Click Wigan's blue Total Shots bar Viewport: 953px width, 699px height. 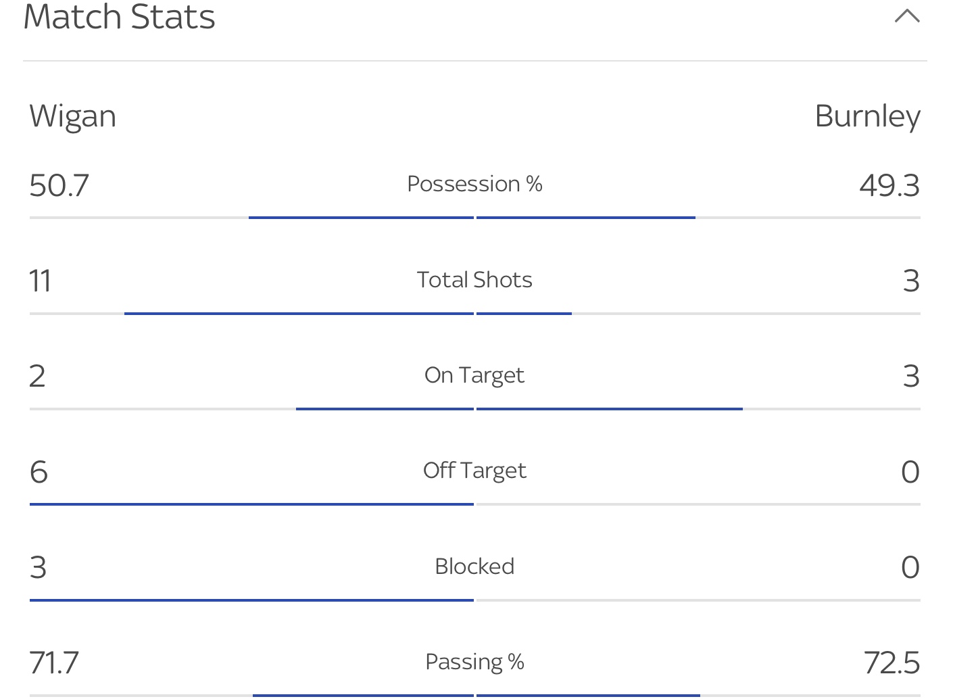point(299,314)
